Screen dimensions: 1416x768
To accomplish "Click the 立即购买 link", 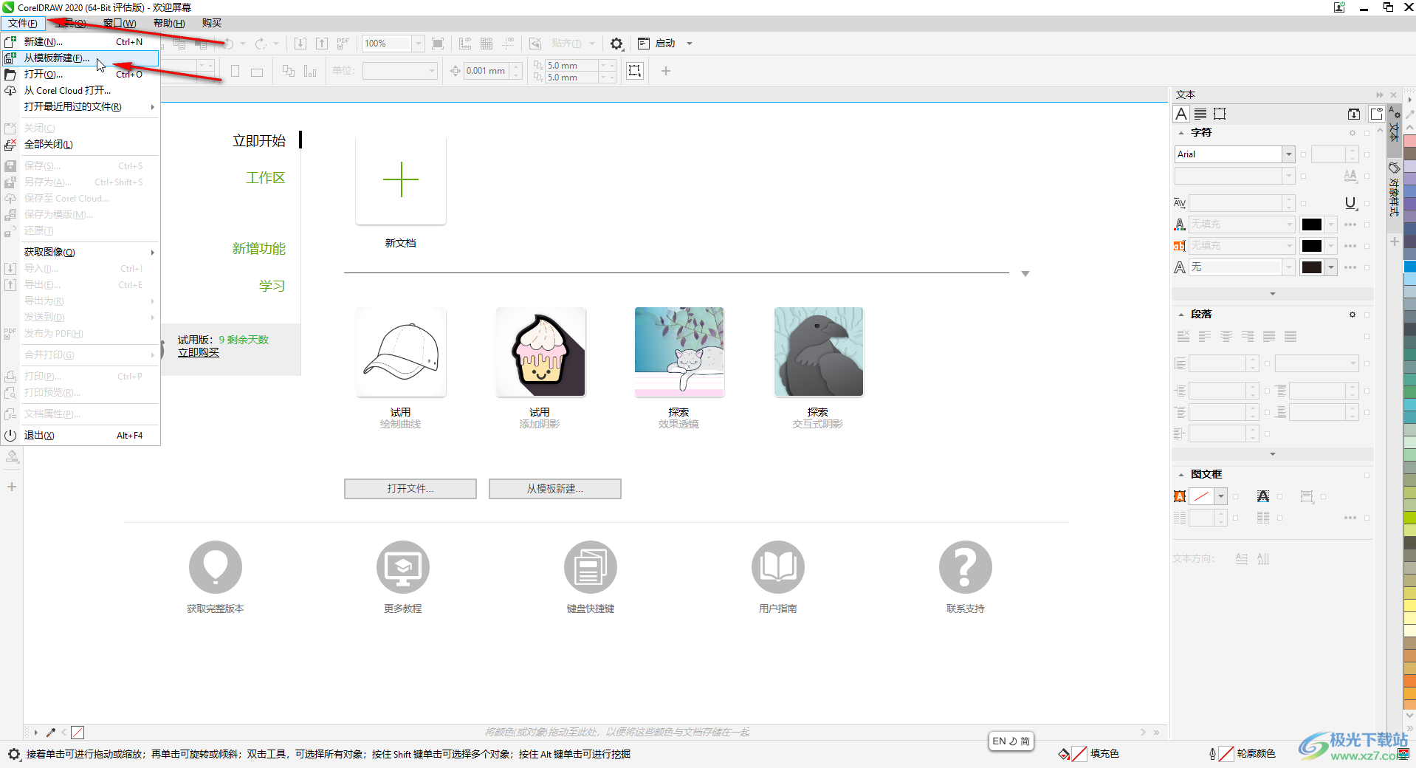I will pyautogui.click(x=199, y=353).
